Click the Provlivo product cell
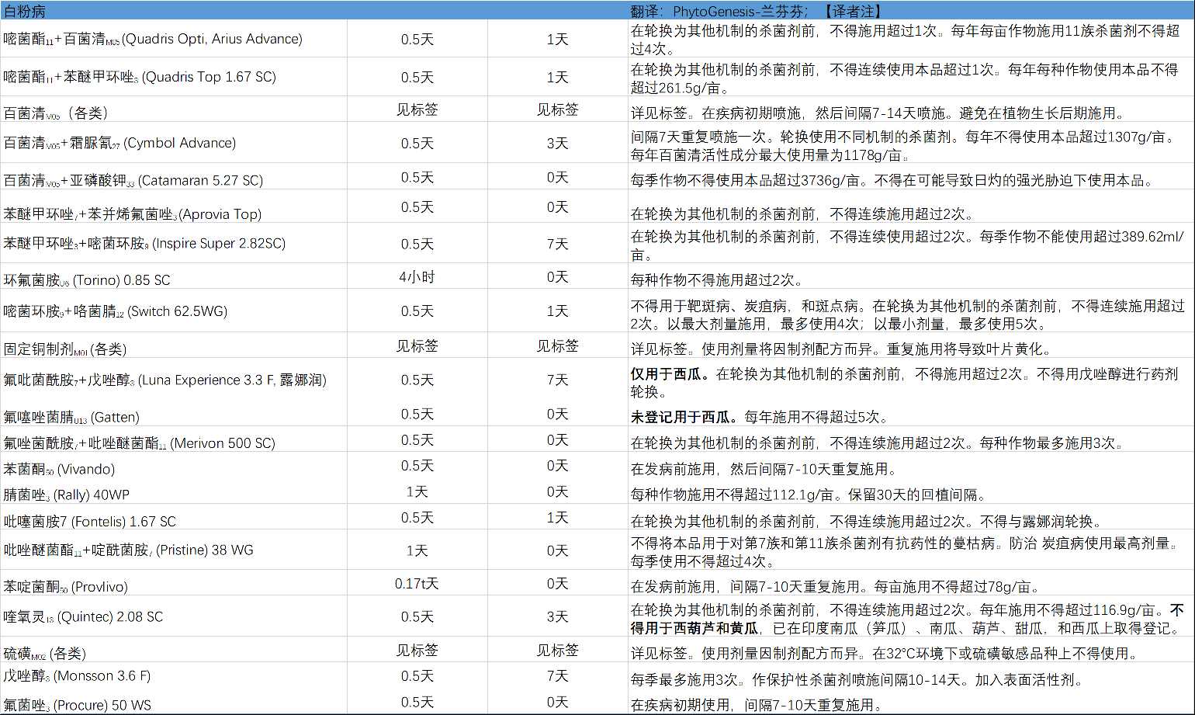The width and height of the screenshot is (1195, 715). point(174,584)
